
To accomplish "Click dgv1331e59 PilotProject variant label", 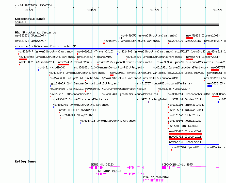I will coord(85,83).
